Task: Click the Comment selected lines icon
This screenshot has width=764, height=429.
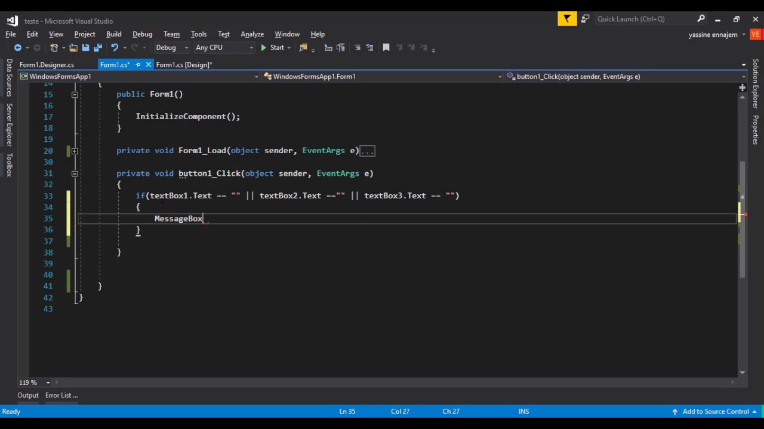Action: click(x=358, y=48)
